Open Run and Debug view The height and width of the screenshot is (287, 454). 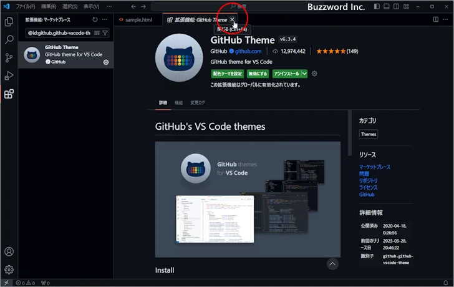click(9, 76)
